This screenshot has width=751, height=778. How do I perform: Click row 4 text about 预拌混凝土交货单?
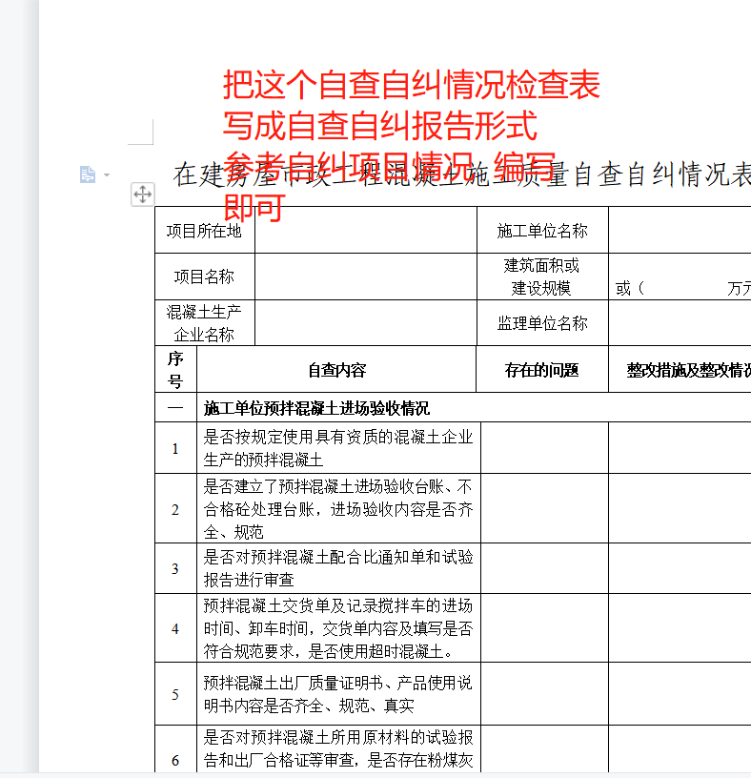(x=338, y=628)
